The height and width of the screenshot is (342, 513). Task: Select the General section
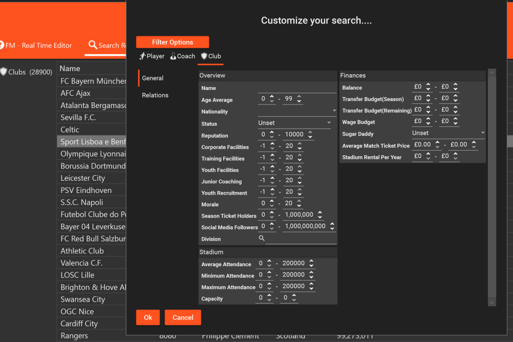coord(153,78)
